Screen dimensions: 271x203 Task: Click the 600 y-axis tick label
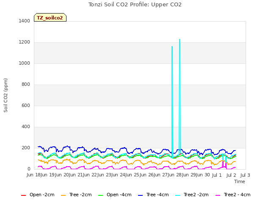(26, 106)
